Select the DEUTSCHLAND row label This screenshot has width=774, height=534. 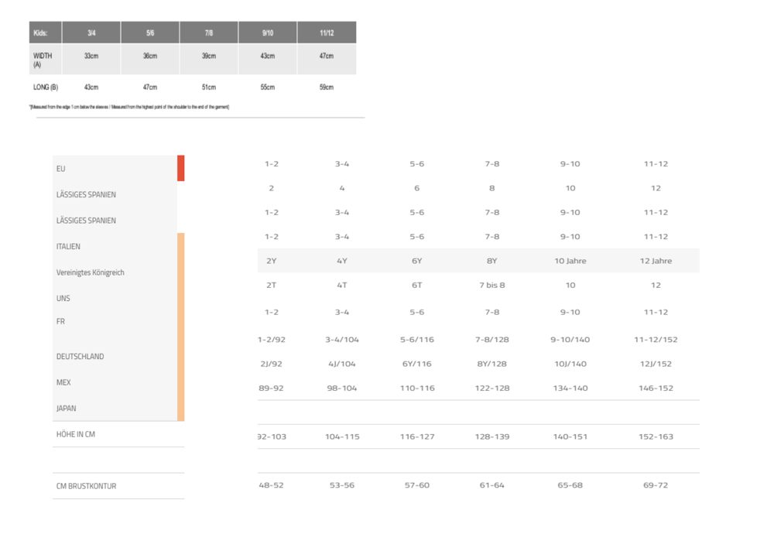coord(80,356)
